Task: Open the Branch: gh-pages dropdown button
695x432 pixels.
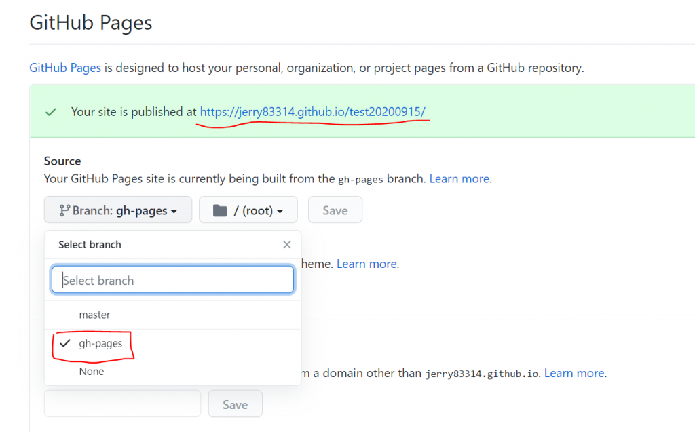Action: [x=118, y=210]
